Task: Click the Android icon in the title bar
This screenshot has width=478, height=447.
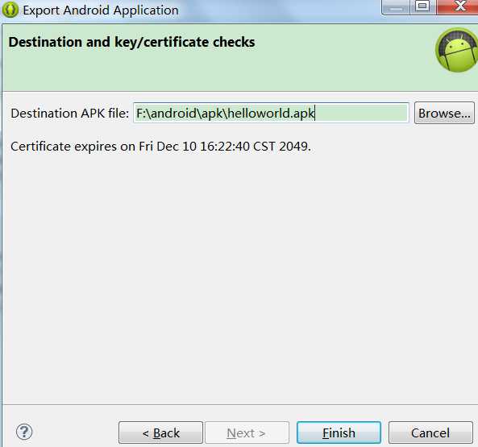Action: click(10, 10)
